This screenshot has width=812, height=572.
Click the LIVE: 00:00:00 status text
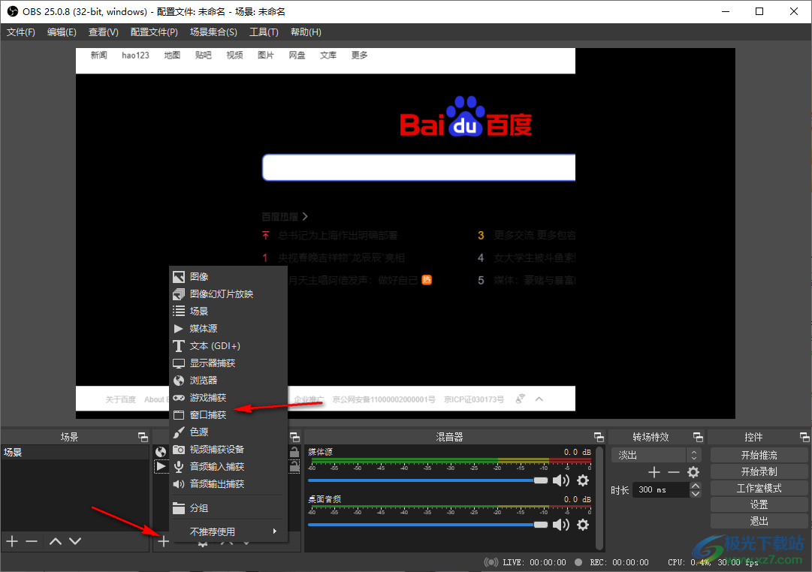click(534, 562)
